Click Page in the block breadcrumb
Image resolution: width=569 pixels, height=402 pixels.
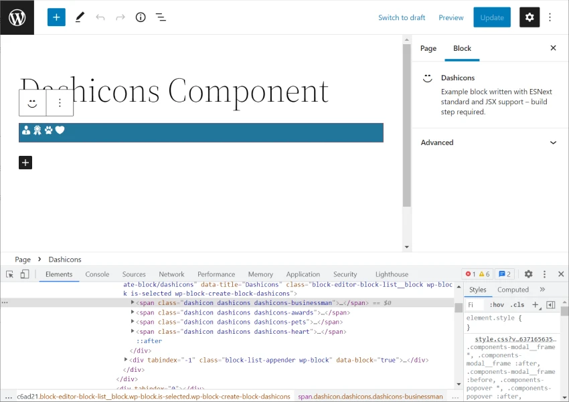pyautogui.click(x=23, y=260)
